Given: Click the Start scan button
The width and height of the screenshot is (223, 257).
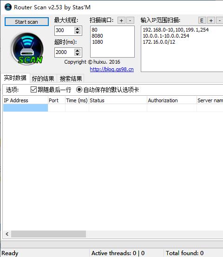Looking at the screenshot, I should 26,22.
